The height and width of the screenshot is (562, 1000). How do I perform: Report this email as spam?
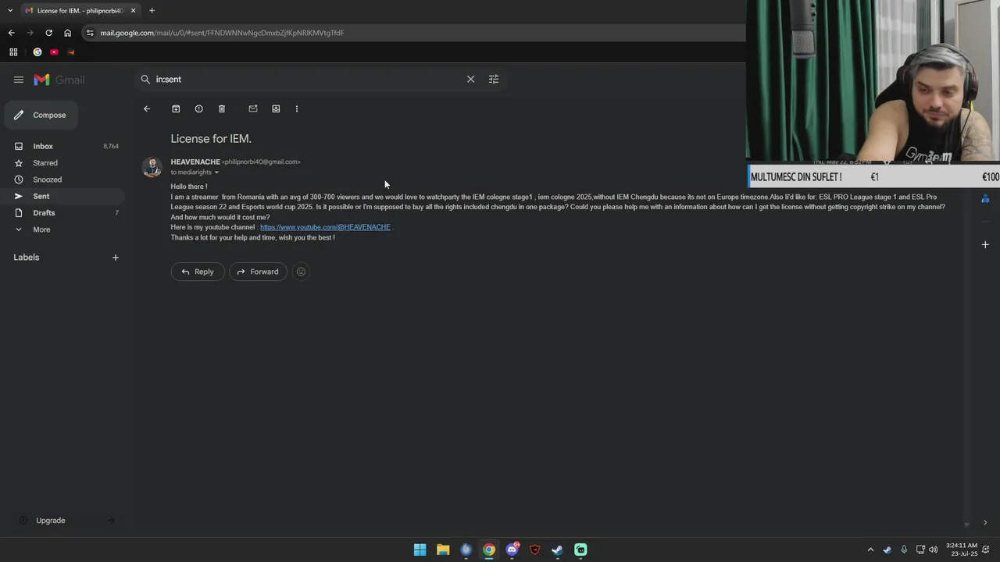click(x=198, y=108)
